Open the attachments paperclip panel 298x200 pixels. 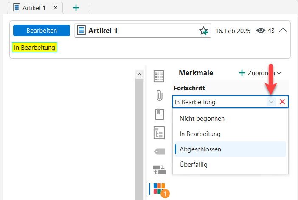(x=159, y=95)
